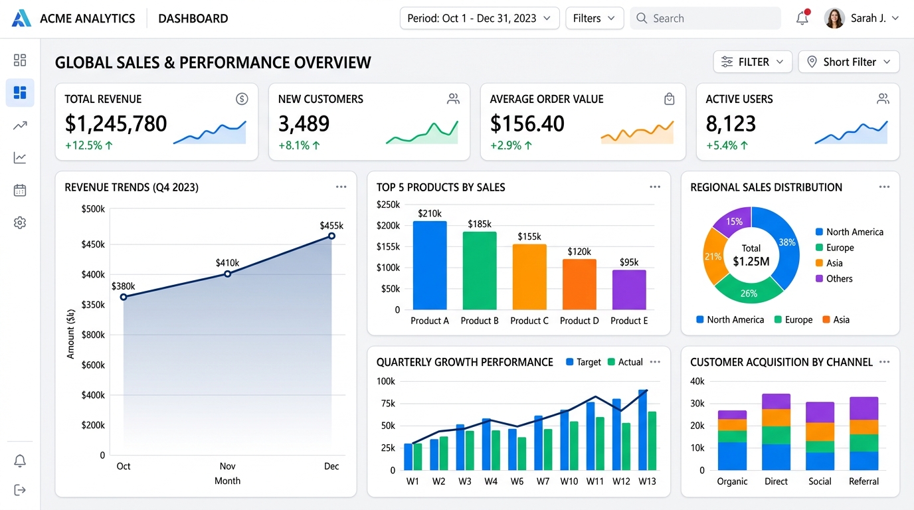Viewport: 914px width, 510px height.
Task: Click the 3,489 new customers value
Action: pyautogui.click(x=304, y=124)
